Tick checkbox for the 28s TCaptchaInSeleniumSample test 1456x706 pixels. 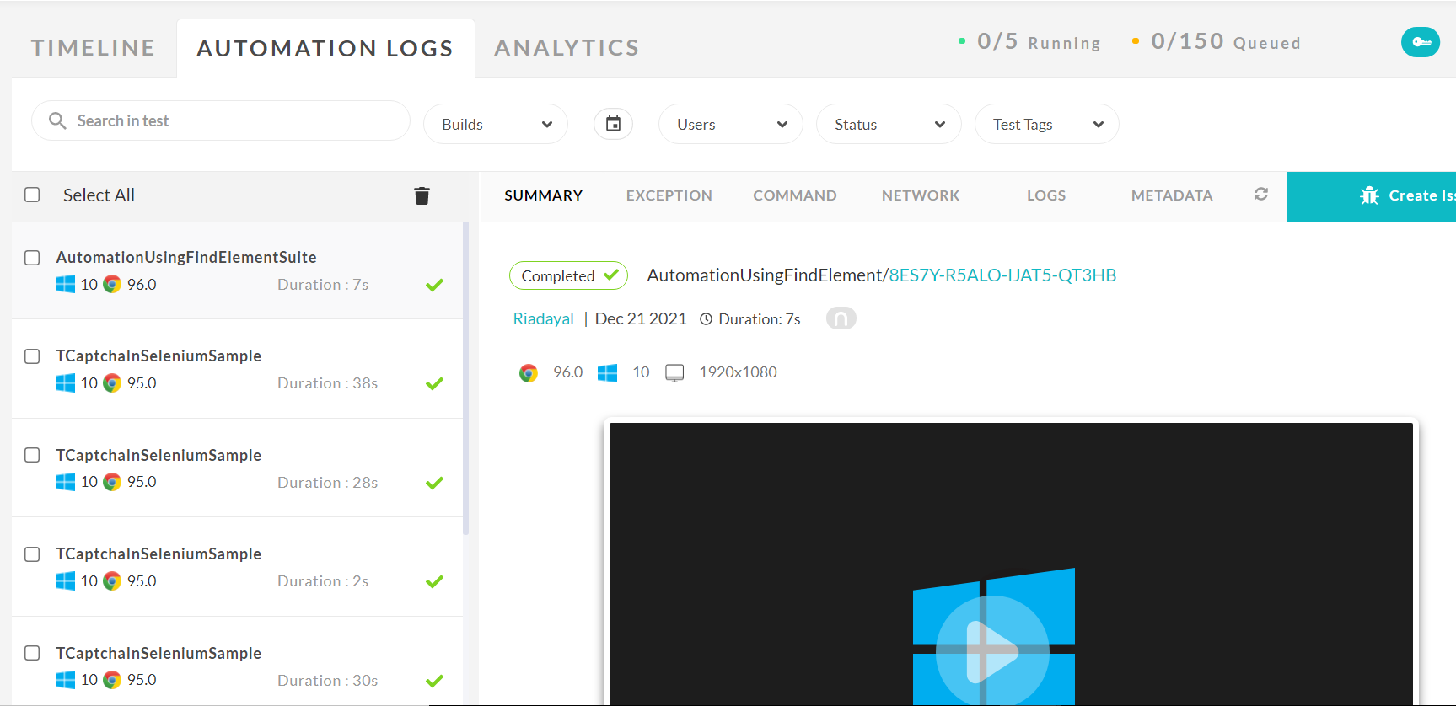pyautogui.click(x=32, y=455)
